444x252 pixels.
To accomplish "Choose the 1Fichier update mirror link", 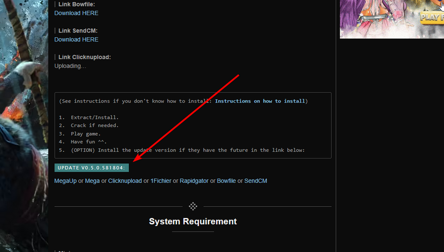I will 161,181.
